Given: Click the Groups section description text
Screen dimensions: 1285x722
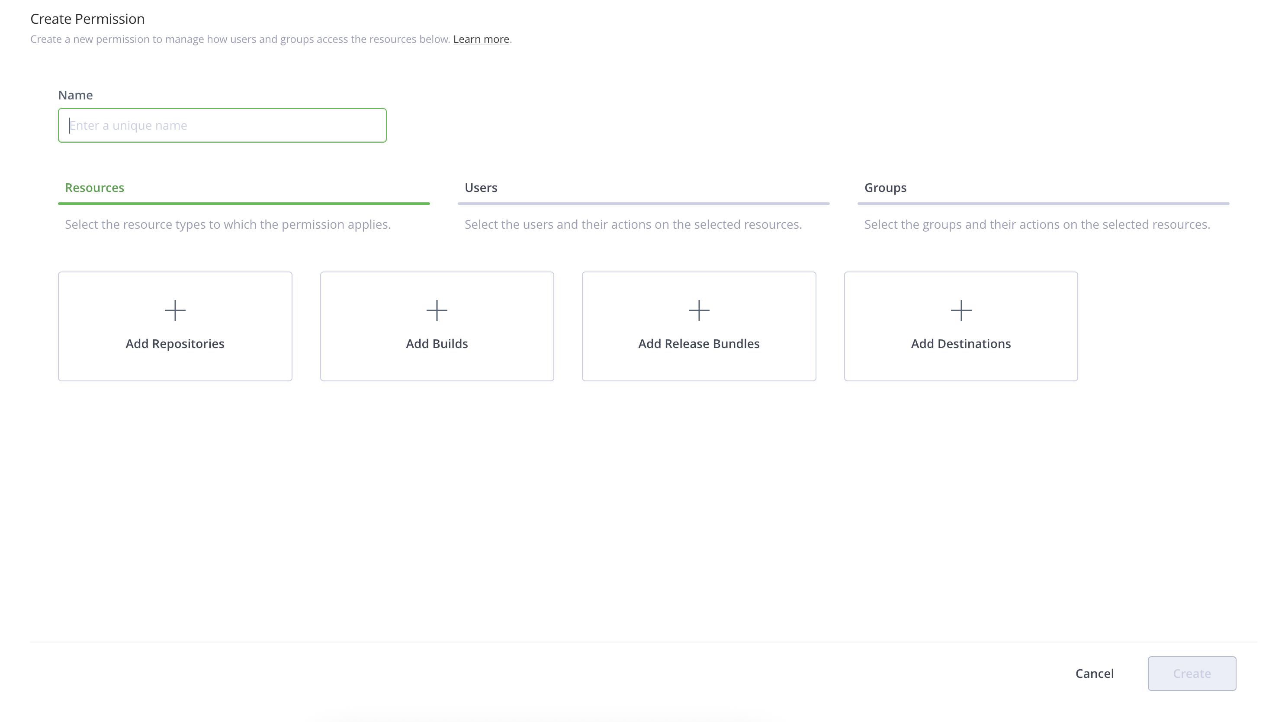Looking at the screenshot, I should point(1037,224).
